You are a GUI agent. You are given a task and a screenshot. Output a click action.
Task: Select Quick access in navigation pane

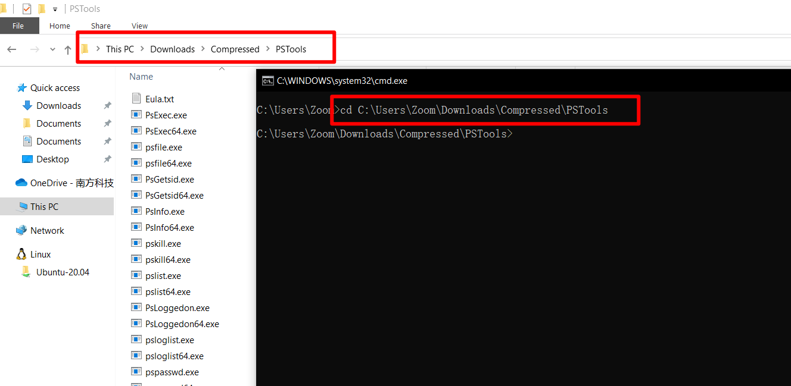coord(55,88)
